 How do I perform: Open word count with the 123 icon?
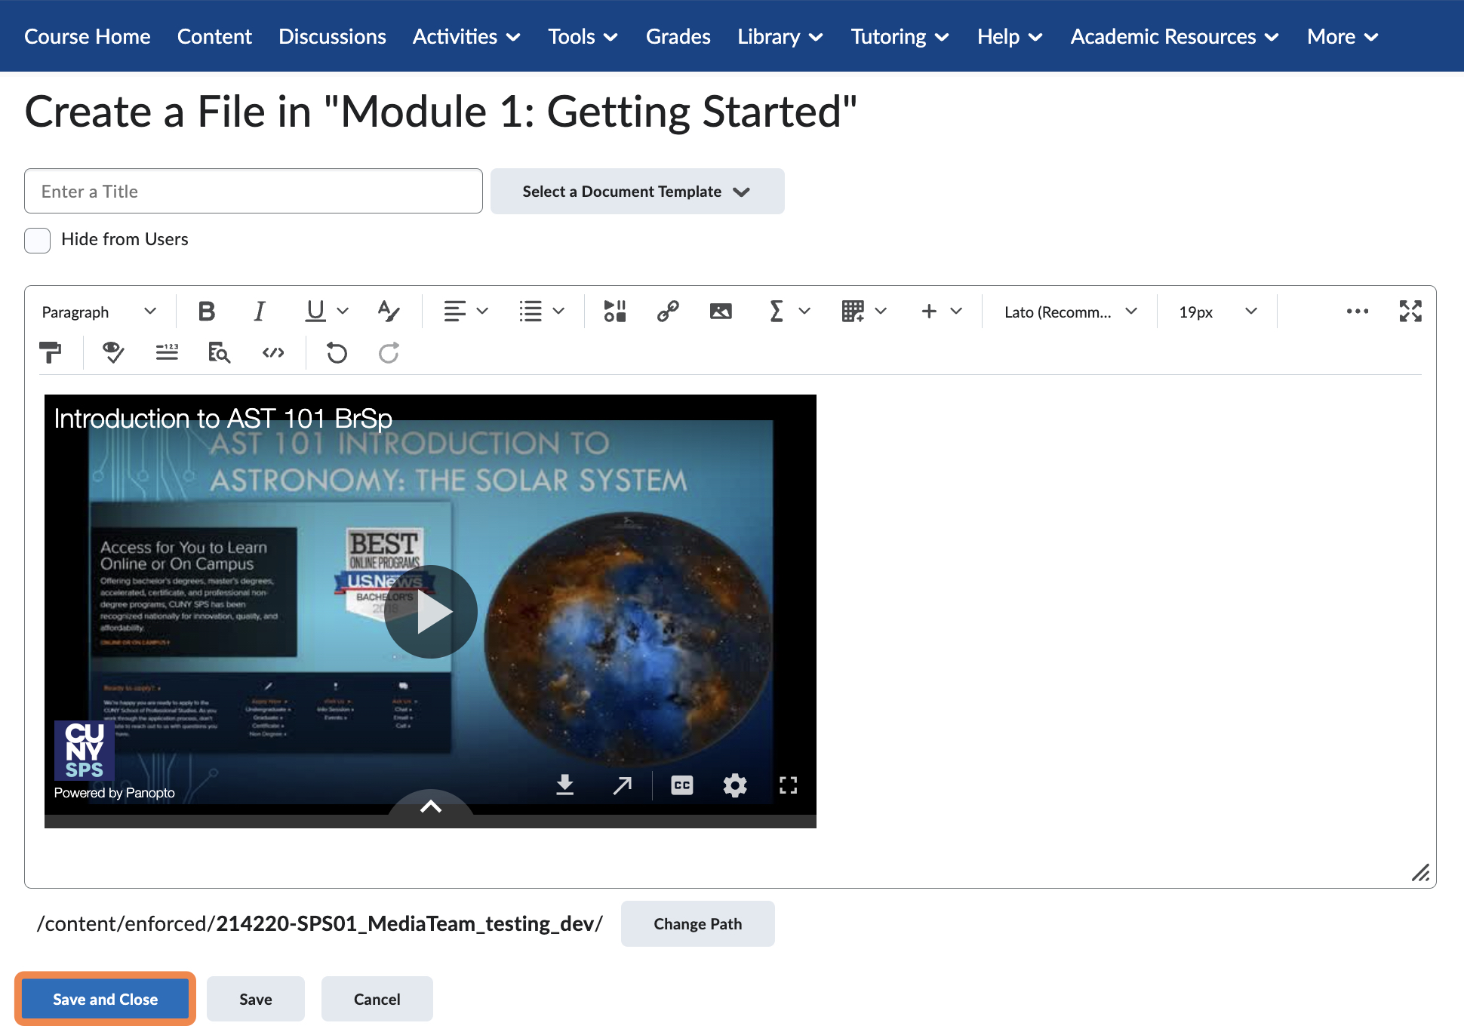click(x=167, y=352)
